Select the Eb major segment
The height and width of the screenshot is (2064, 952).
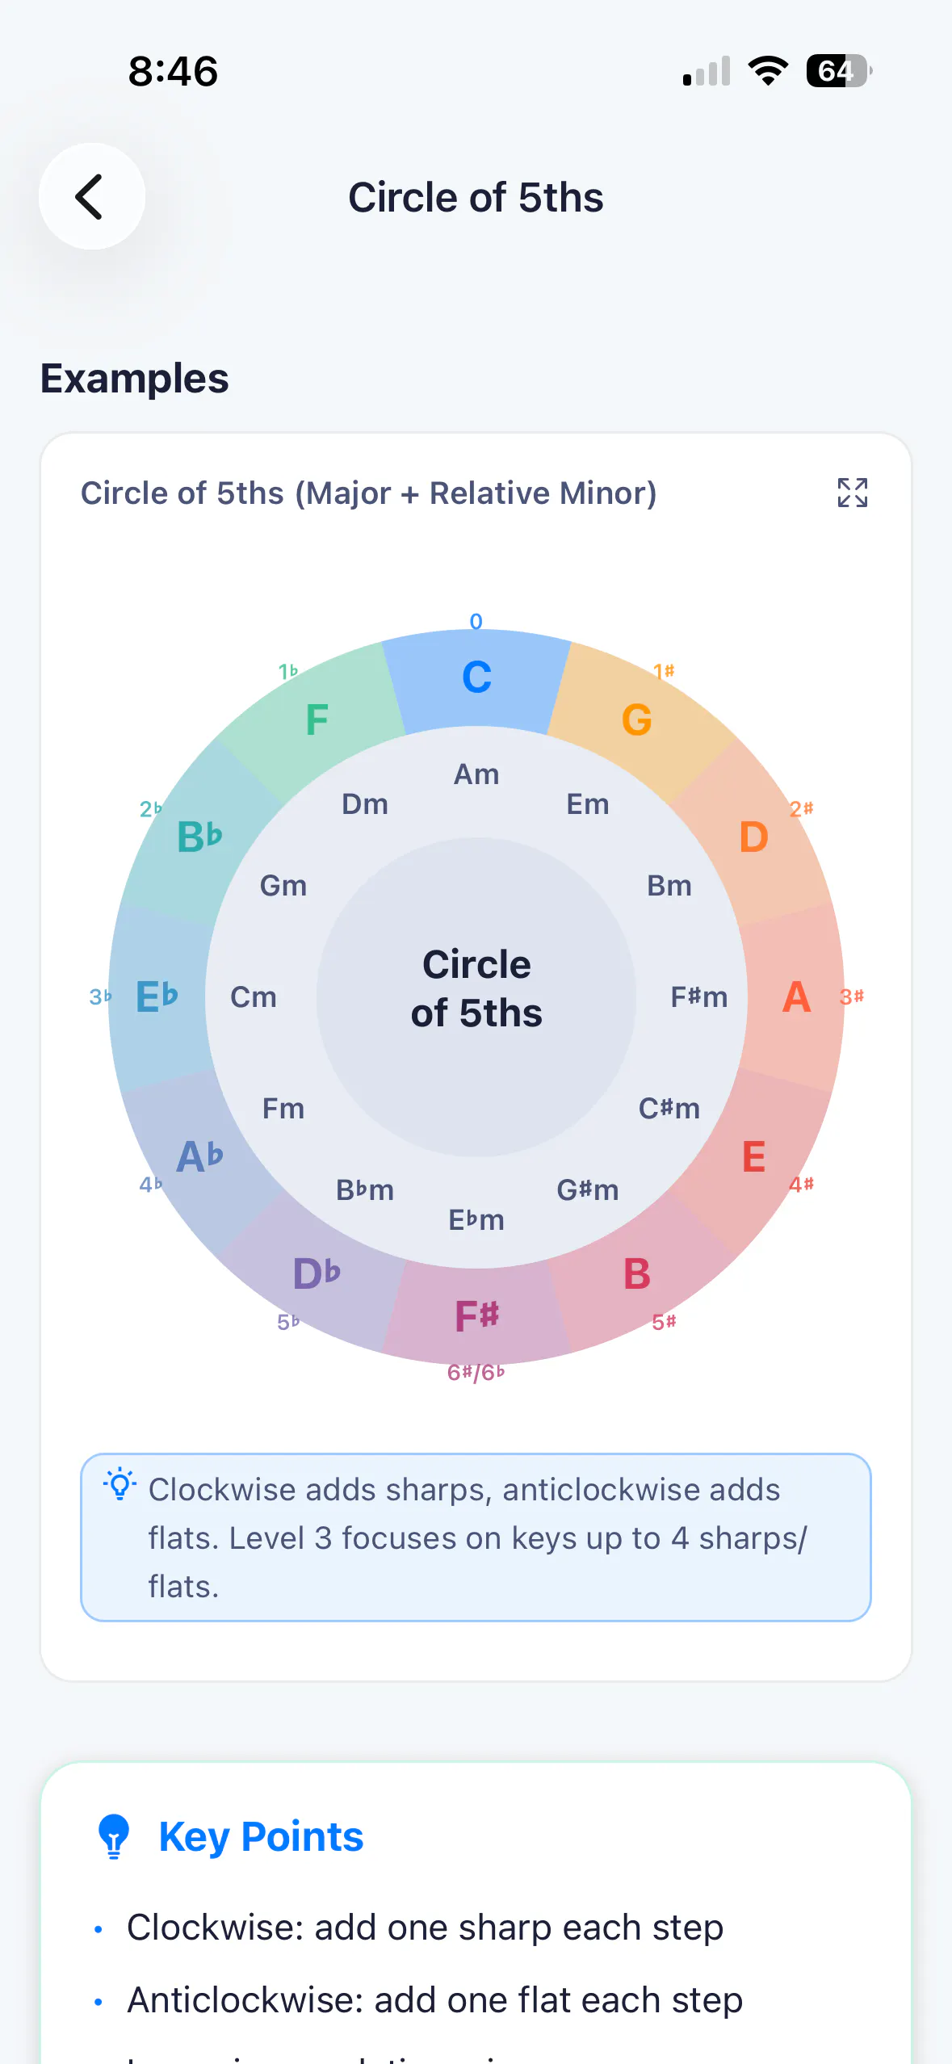point(157,996)
